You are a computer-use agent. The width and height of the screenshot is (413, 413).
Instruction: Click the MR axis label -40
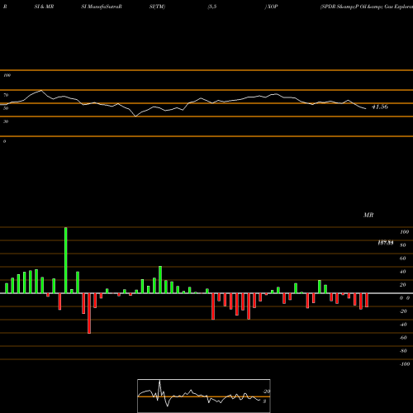pyautogui.click(x=403, y=325)
